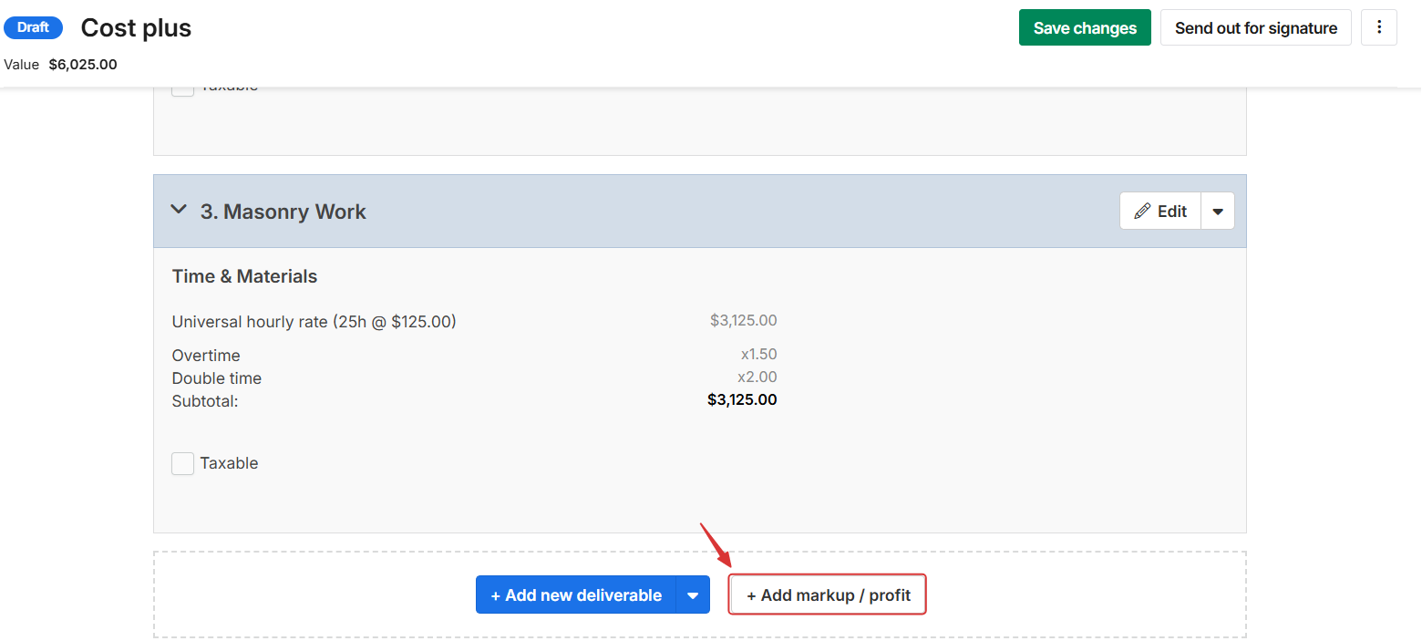
Task: Click the Draft status badge
Action: 33,27
